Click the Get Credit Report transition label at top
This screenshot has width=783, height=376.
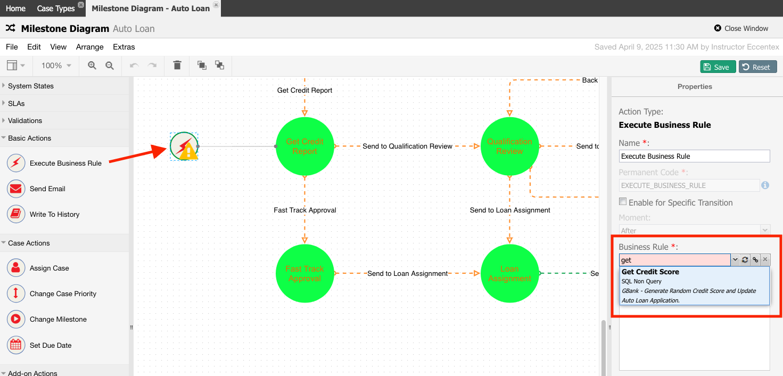305,90
